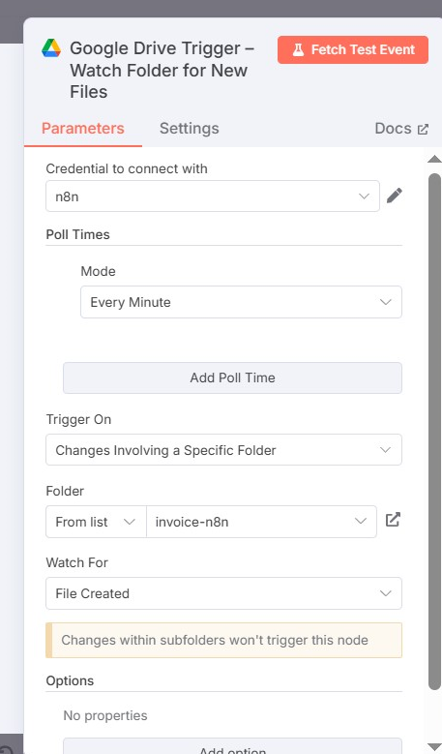Expand the Every Minute mode dropdown
This screenshot has width=442, height=754.
pyautogui.click(x=241, y=302)
